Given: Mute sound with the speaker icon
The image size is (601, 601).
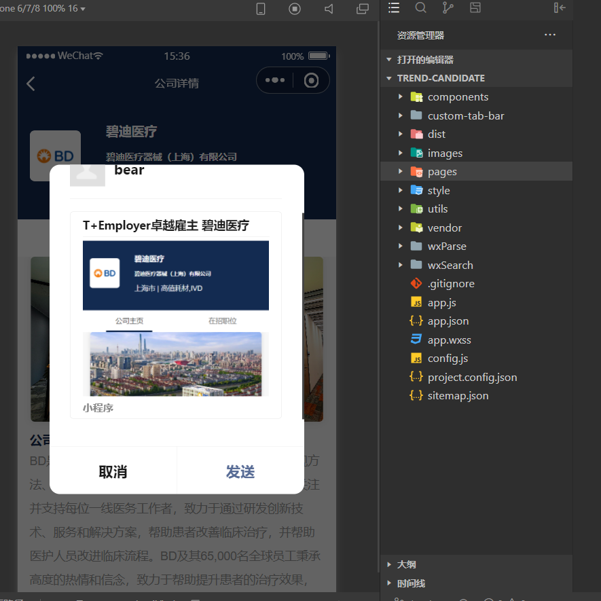Looking at the screenshot, I should pos(329,8).
